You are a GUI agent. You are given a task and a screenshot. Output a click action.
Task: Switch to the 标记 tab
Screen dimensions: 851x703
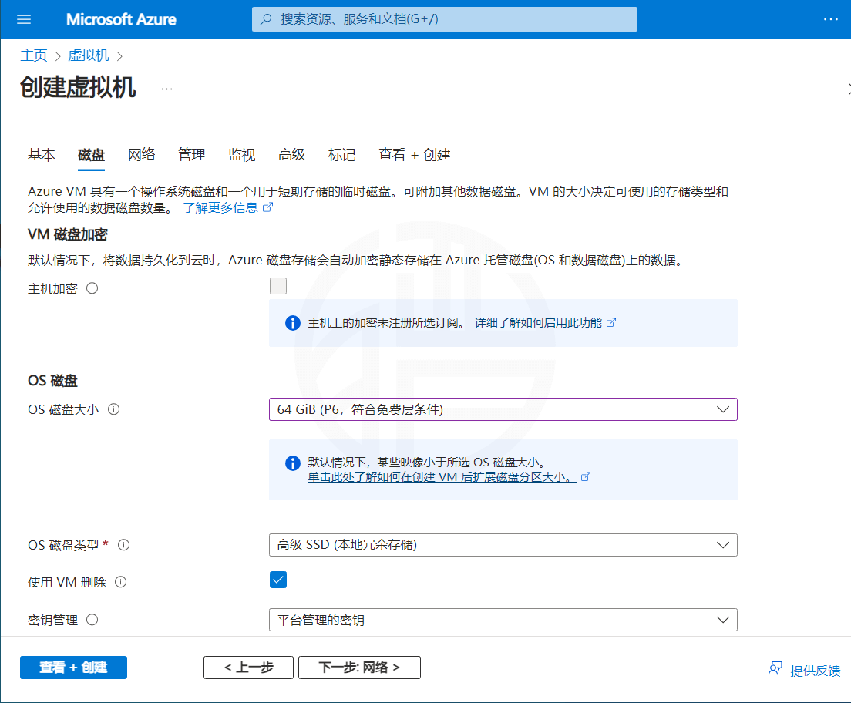[x=342, y=155]
